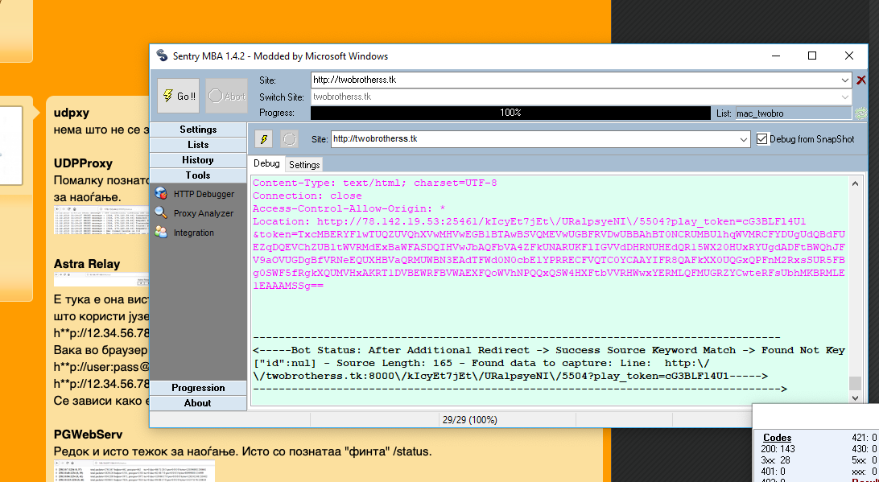
Task: Open the Integration tool
Action: pyautogui.click(x=193, y=233)
